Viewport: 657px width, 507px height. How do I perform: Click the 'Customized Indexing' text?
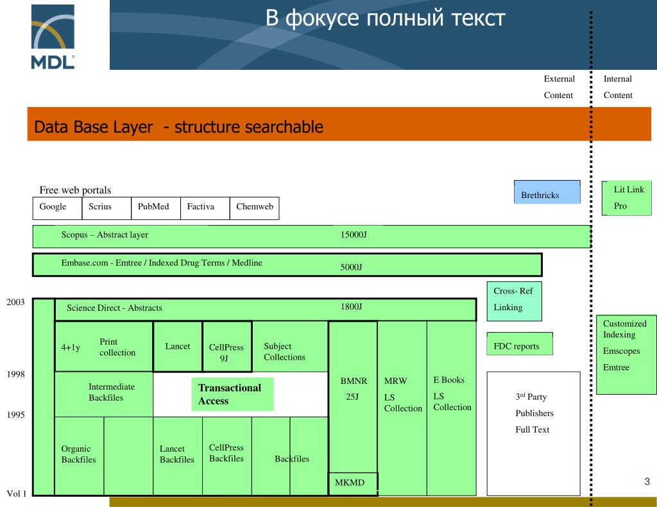click(x=624, y=329)
